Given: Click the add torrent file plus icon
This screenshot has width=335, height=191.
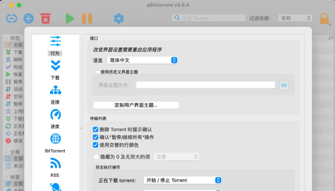Looking at the screenshot, I should pyautogui.click(x=28, y=18).
